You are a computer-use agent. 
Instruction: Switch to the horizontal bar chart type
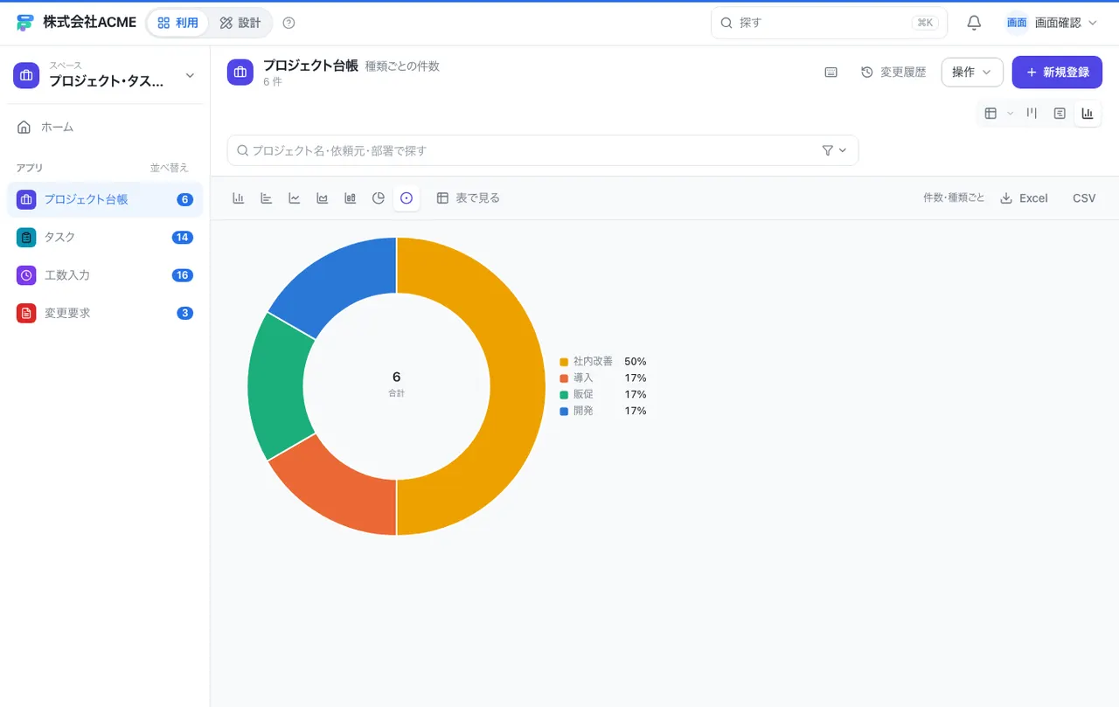coord(267,198)
